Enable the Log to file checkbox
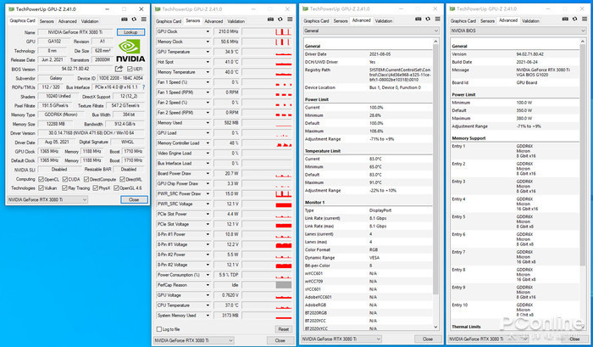 [x=159, y=329]
